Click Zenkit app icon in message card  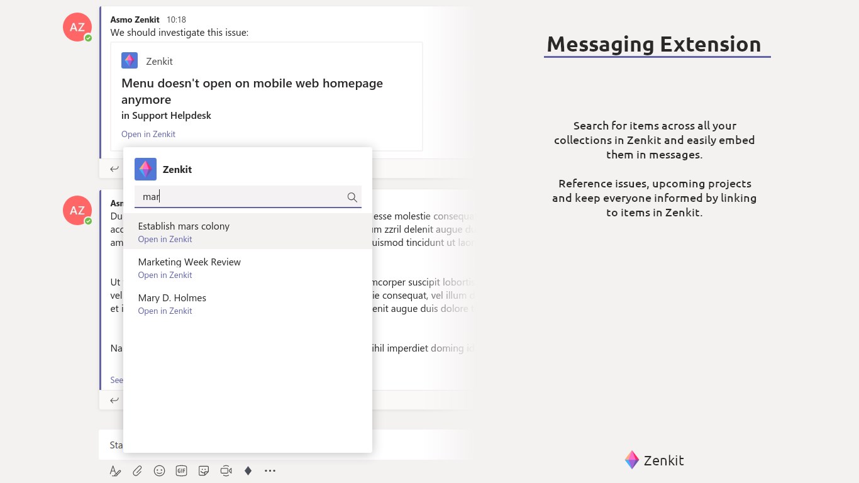[x=130, y=60]
